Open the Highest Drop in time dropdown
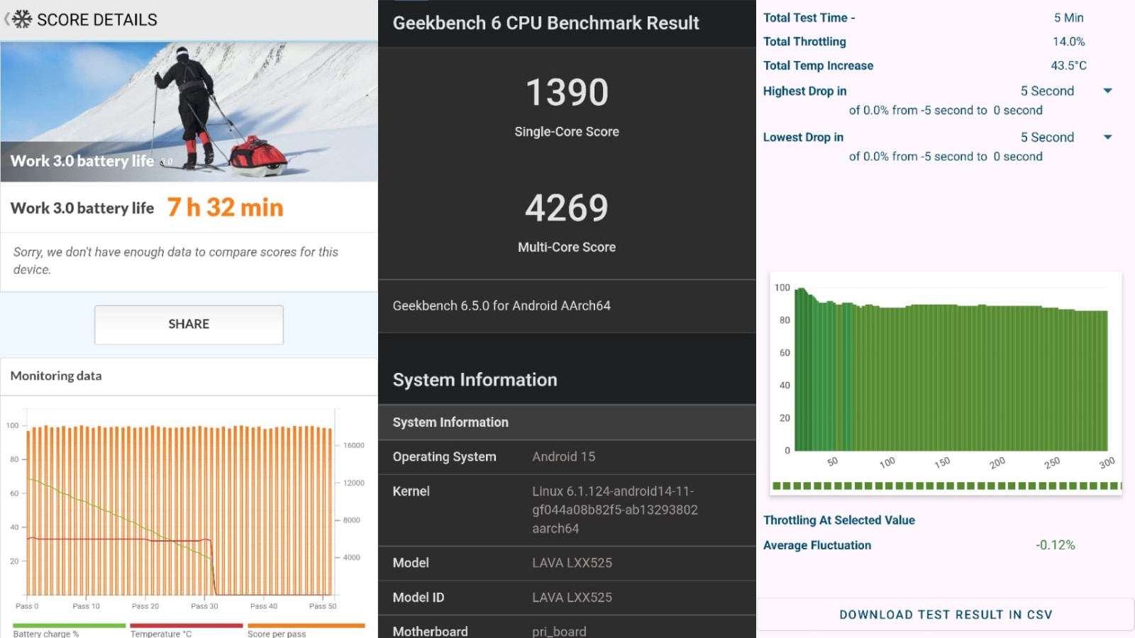Image resolution: width=1135 pixels, height=638 pixels. point(1108,91)
